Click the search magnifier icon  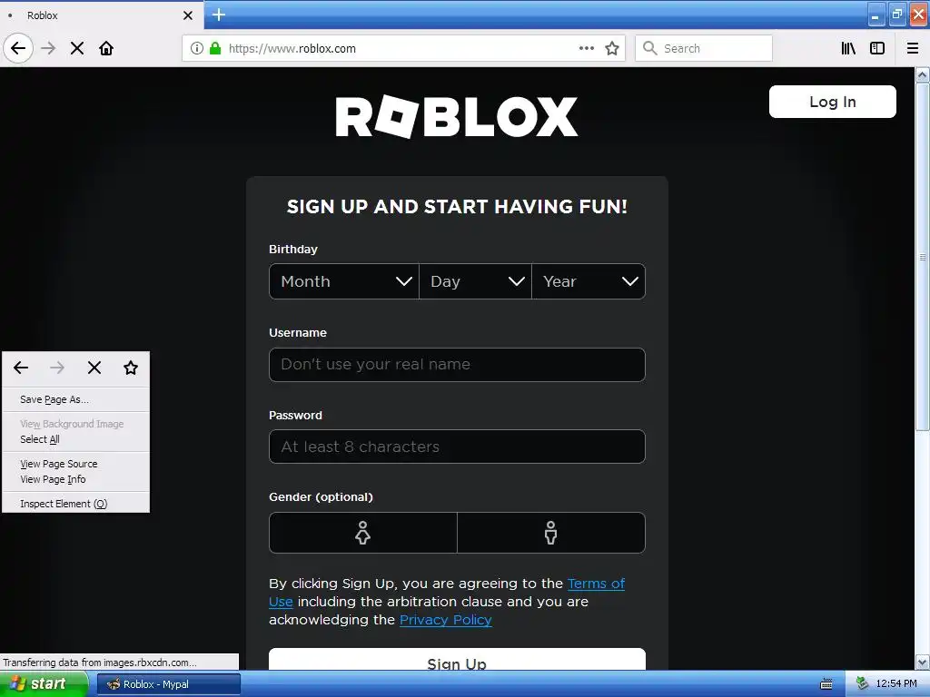point(650,48)
